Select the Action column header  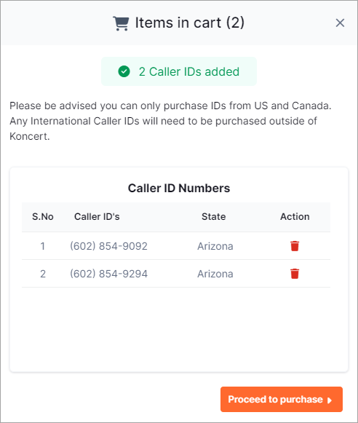point(295,217)
